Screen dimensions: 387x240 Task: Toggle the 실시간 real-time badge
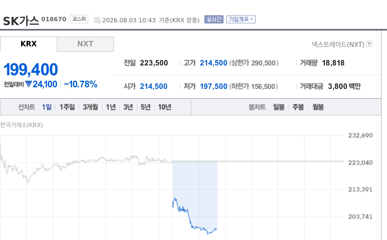click(214, 19)
